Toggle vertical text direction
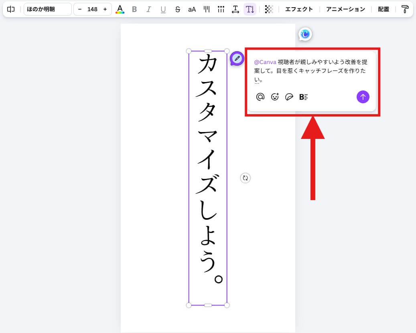The image size is (416, 333). tap(250, 9)
